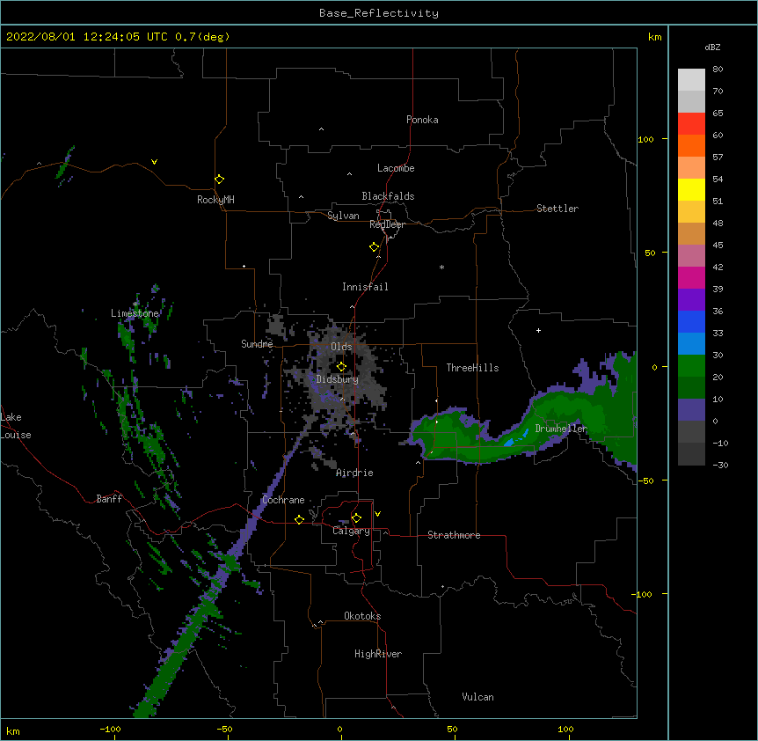The image size is (758, 741).
Task: Pick the slate 0-10 dBZ legend color
Action: [691, 410]
